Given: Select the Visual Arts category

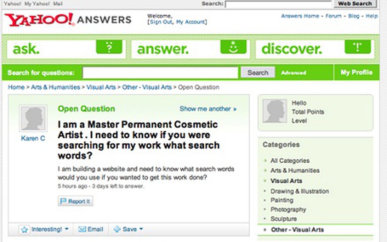Looking at the screenshot, I should coord(286,181).
